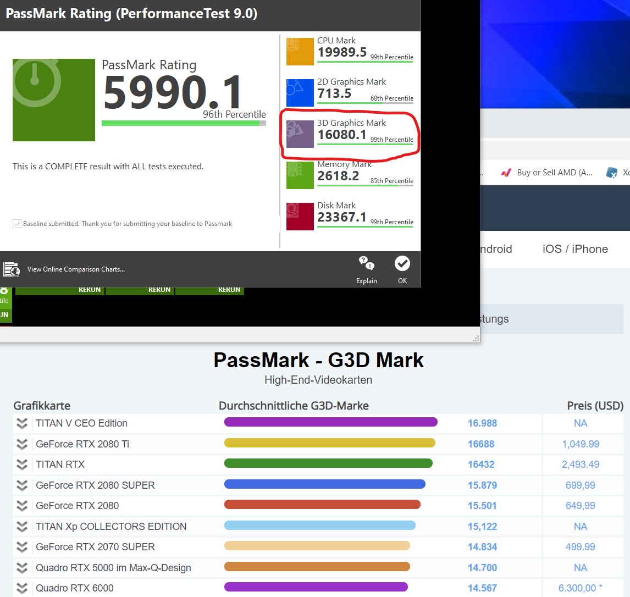Expand the TITAN RTX row chevron

[22, 465]
